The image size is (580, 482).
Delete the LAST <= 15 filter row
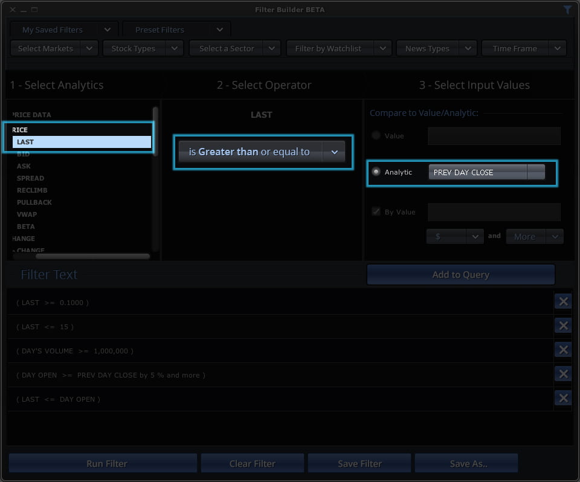(562, 326)
